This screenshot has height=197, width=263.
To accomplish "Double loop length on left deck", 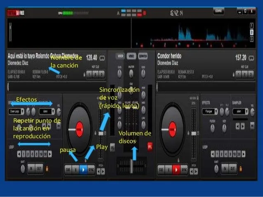I will click(x=50, y=154).
